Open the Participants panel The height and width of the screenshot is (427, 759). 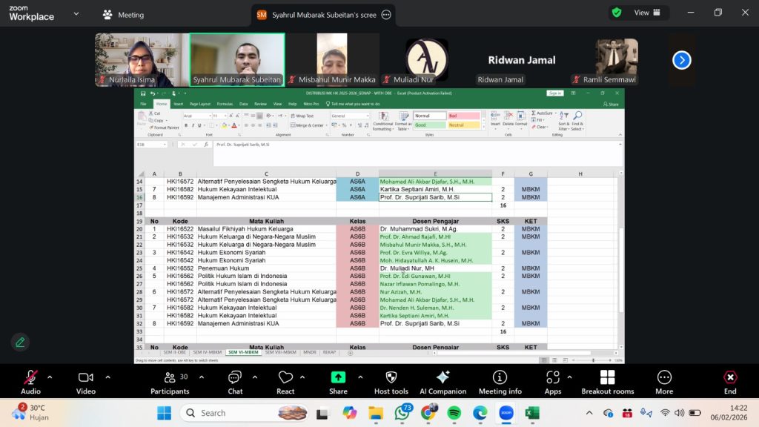click(170, 381)
